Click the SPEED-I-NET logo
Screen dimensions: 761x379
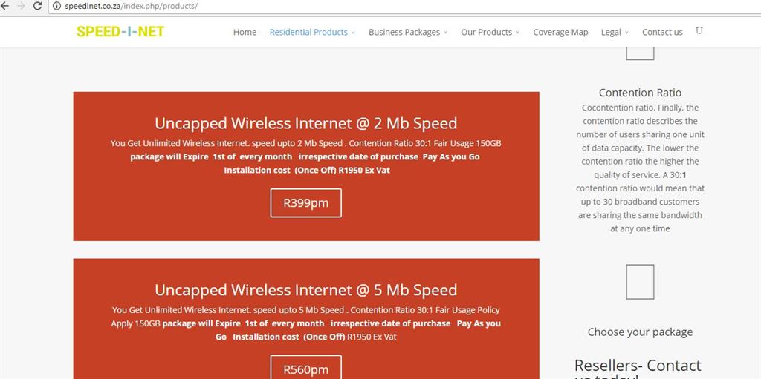(120, 31)
